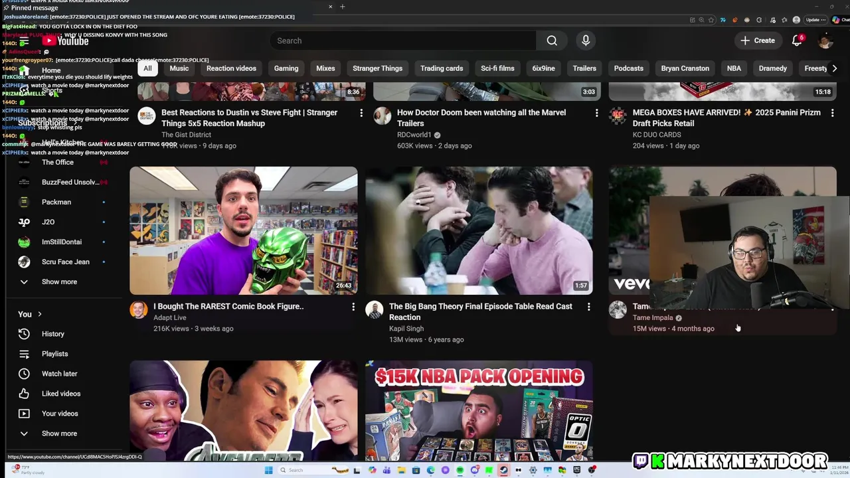Open options for Big Bang Theory video

(588, 307)
